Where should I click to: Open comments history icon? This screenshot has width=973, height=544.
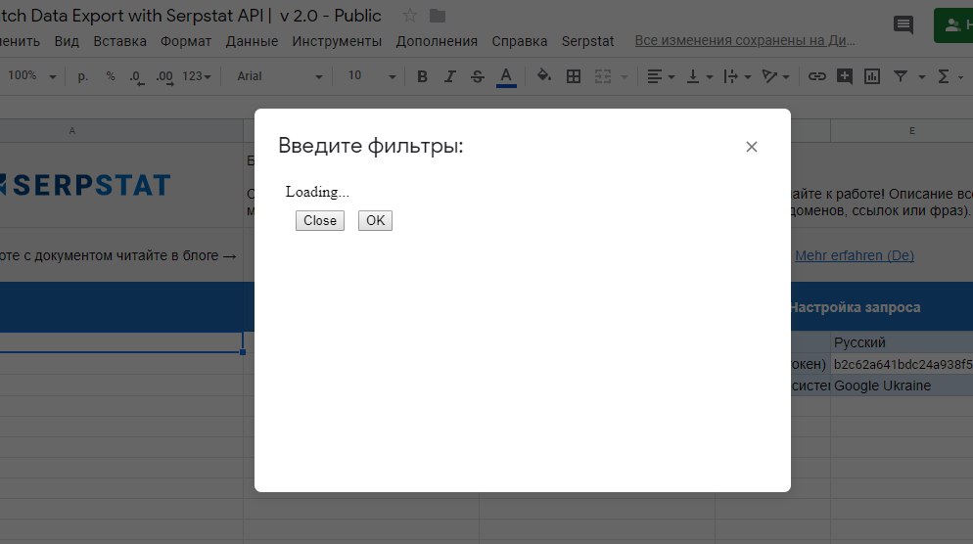(x=903, y=24)
